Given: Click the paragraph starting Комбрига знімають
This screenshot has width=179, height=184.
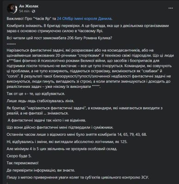Looking at the screenshot, I should point(88,28).
